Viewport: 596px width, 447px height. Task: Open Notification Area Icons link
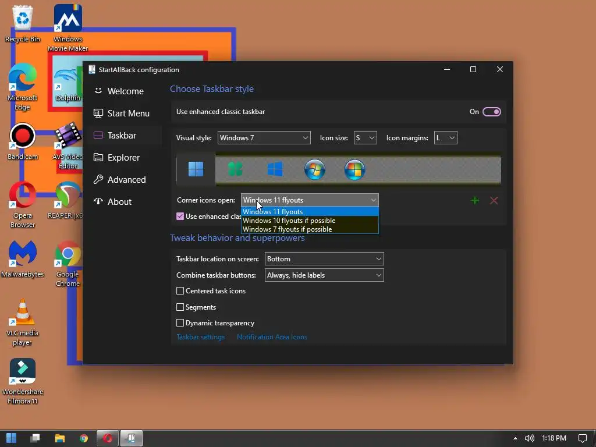[272, 337]
